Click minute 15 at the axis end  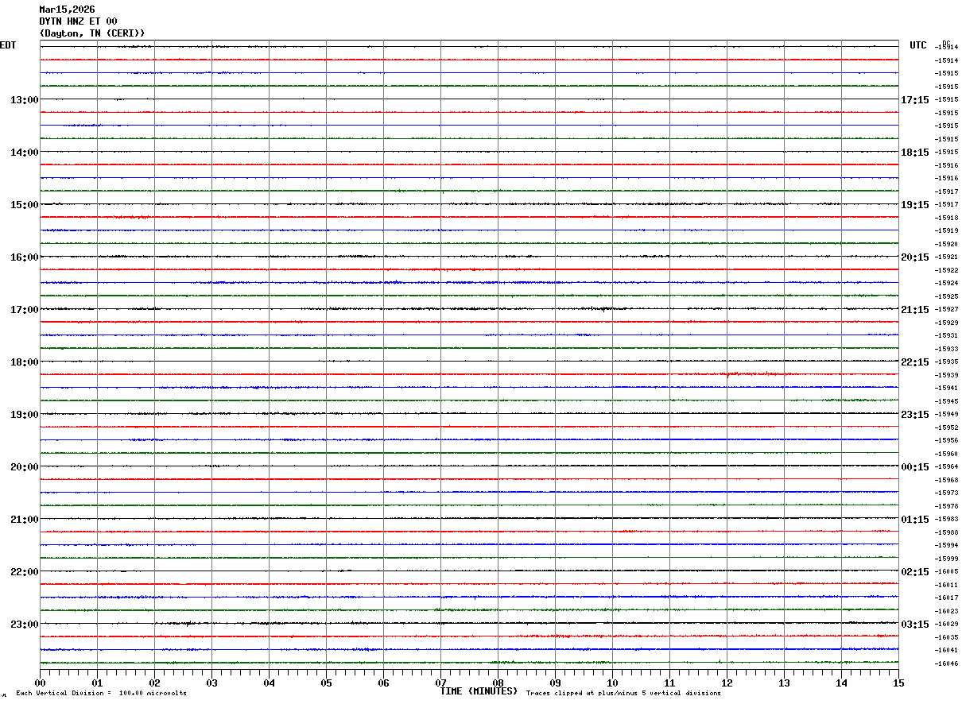898,683
